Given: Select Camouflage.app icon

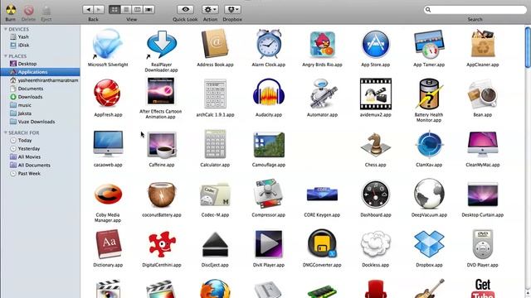Looking at the screenshot, I should point(269,145).
